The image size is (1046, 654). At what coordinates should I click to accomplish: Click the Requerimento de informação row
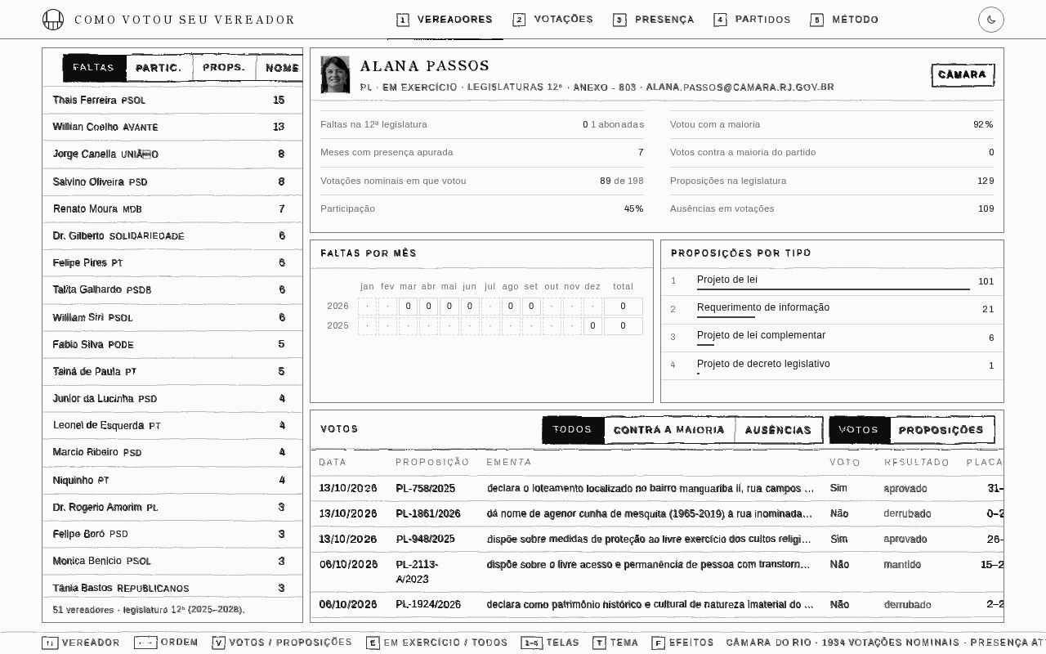pyautogui.click(x=832, y=309)
